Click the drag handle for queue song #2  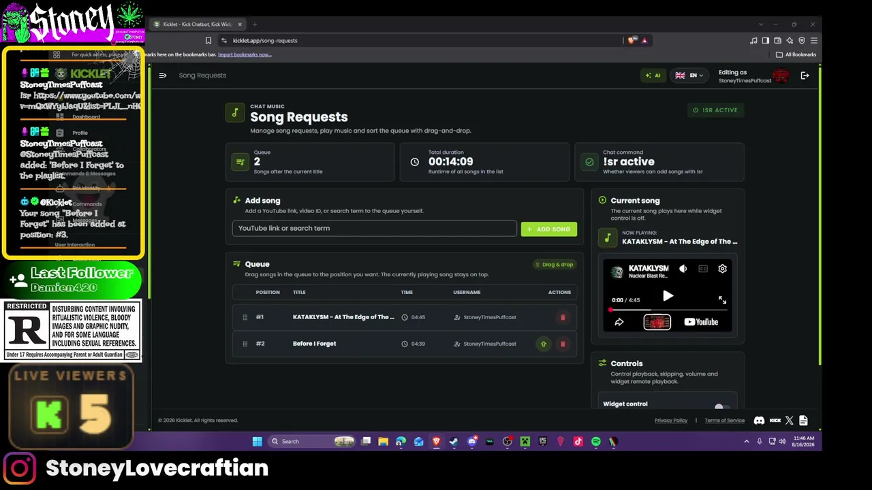pos(245,344)
